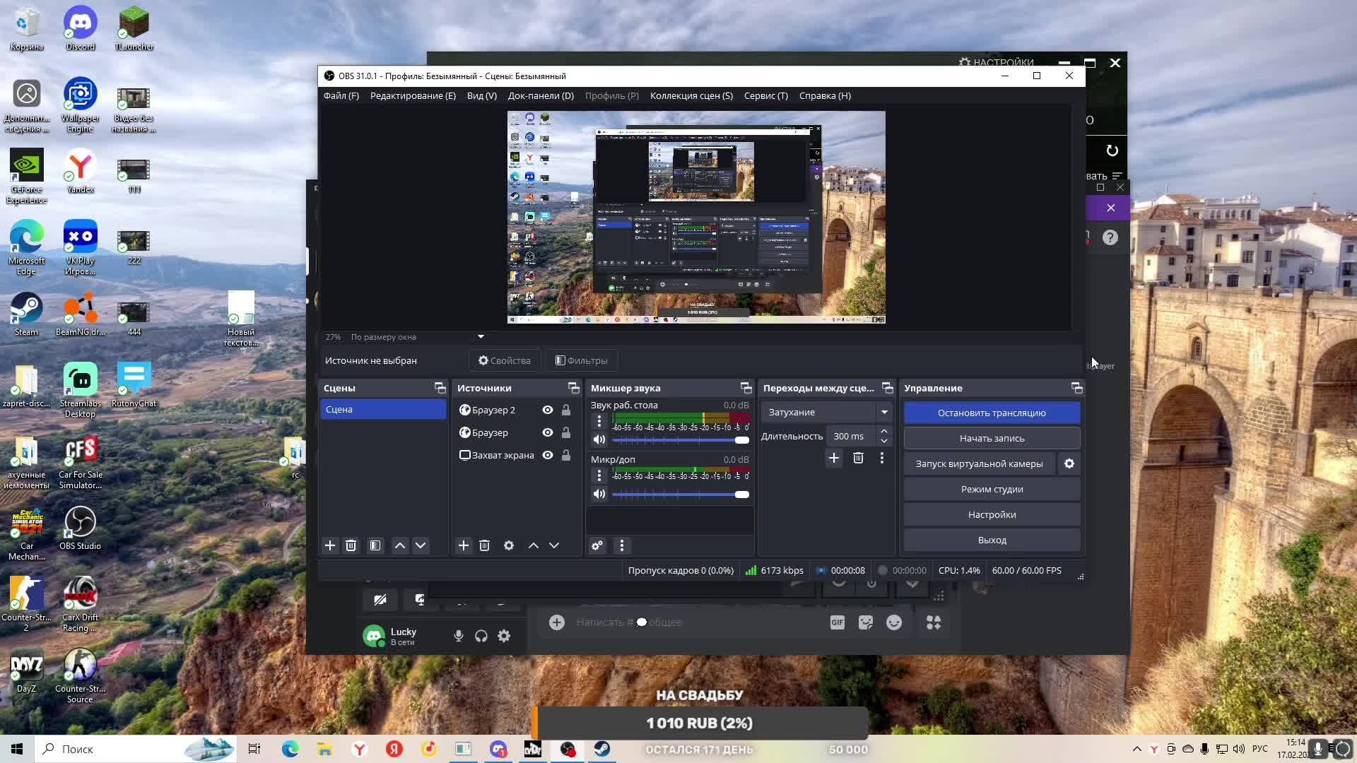Toggle visibility of Браузер source
The image size is (1357, 763).
[548, 432]
